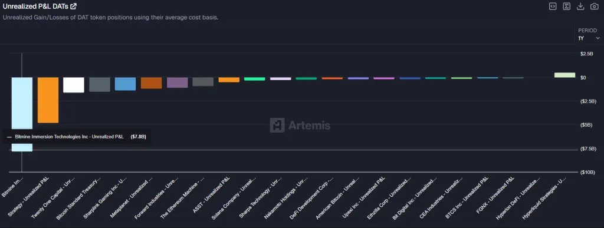Click the sigma summary icon

[x=567, y=6]
